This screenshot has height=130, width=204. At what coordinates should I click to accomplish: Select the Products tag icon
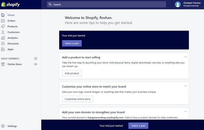click(3, 27)
